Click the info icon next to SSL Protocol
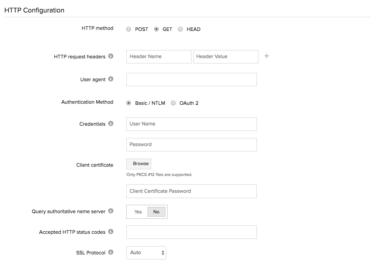The image size is (373, 271). 110,252
